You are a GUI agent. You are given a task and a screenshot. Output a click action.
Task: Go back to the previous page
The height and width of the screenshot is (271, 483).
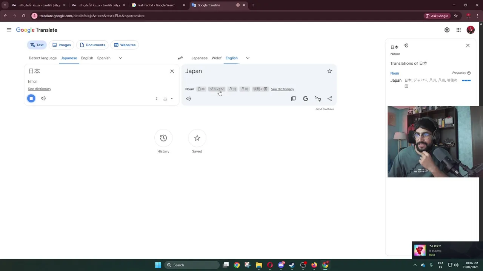click(5, 16)
